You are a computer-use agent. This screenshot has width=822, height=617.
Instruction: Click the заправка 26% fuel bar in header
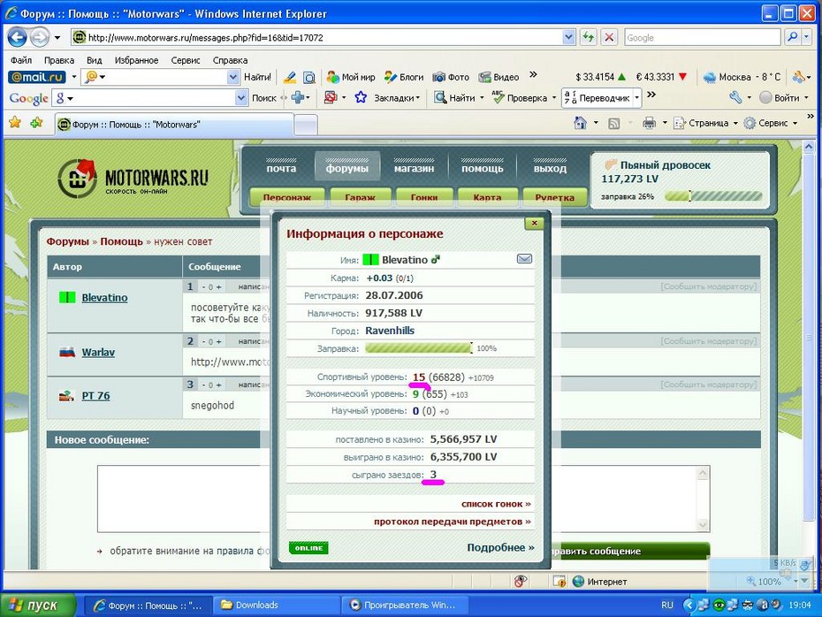pyautogui.click(x=713, y=196)
